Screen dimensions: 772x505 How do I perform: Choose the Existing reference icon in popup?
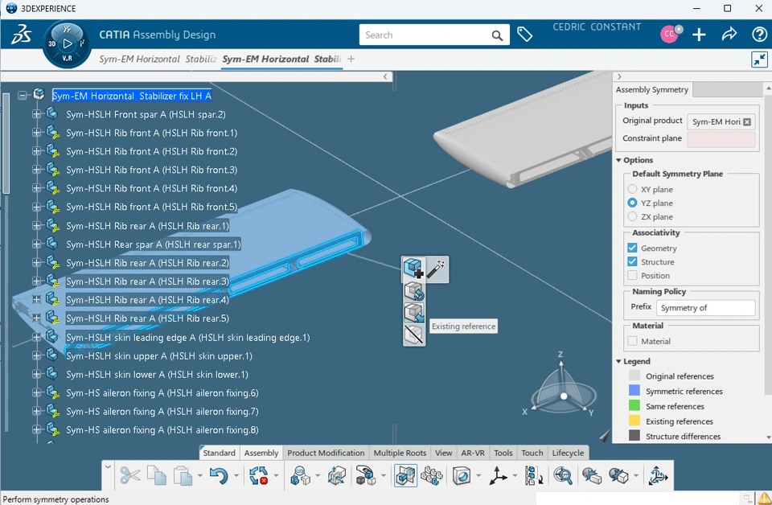point(414,313)
